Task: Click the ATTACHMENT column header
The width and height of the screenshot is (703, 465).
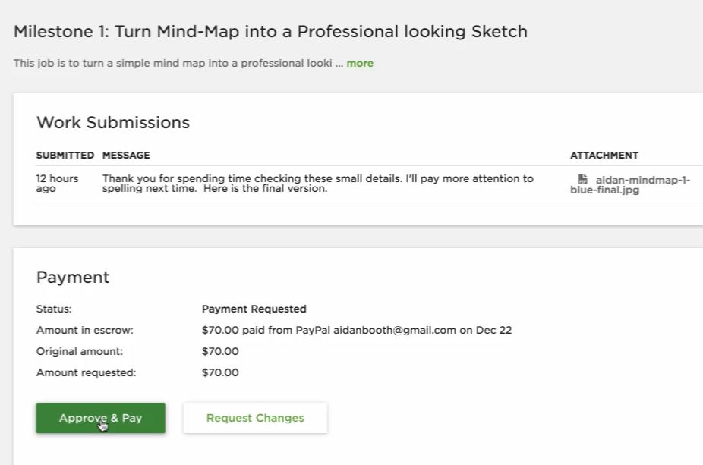Action: point(604,155)
